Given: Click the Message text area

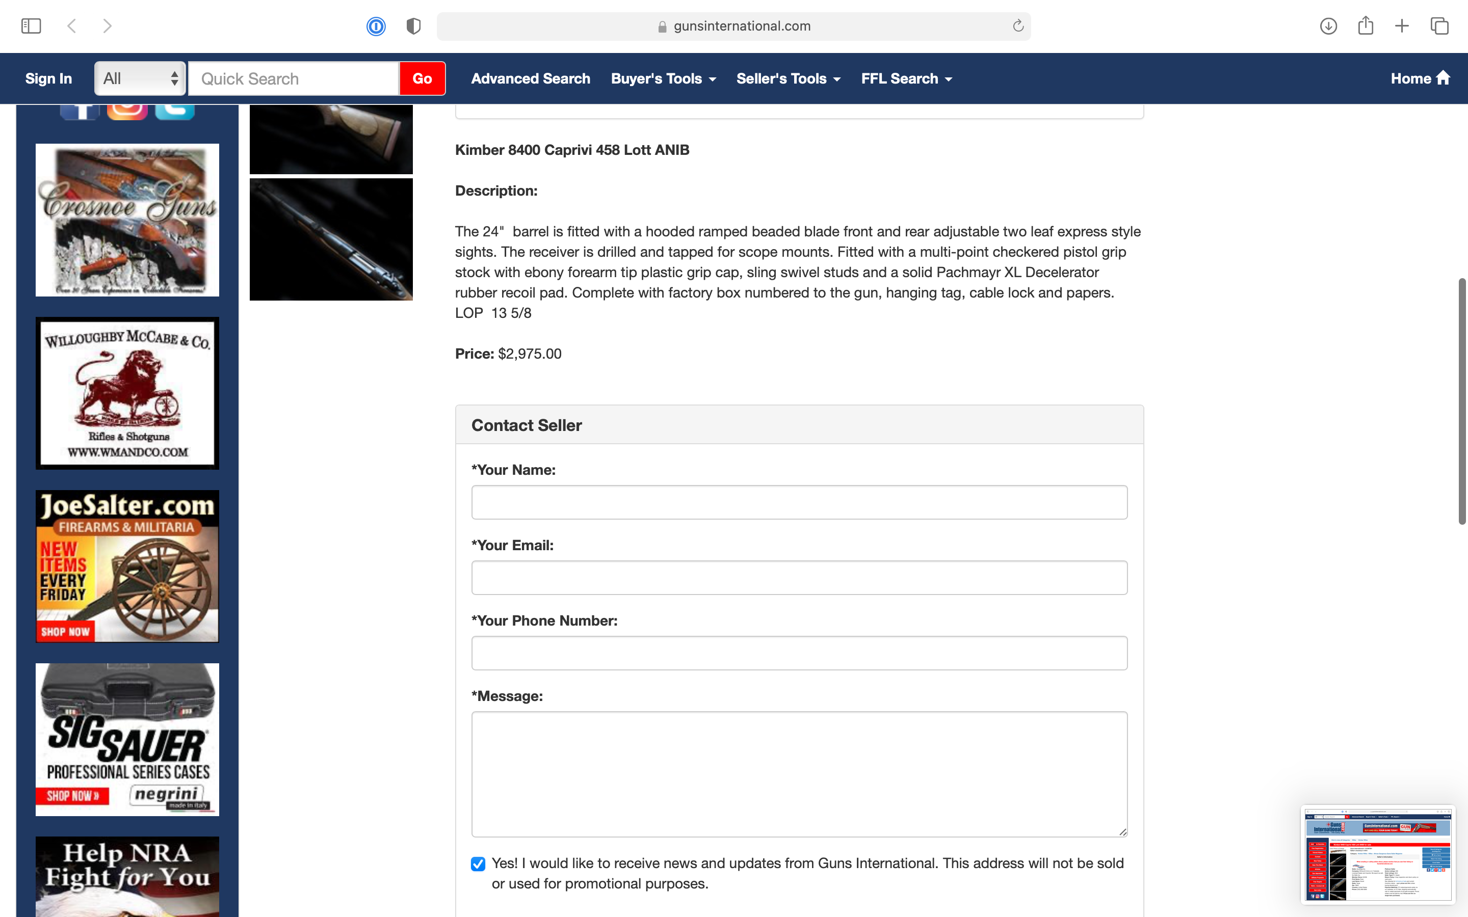Looking at the screenshot, I should click(799, 774).
